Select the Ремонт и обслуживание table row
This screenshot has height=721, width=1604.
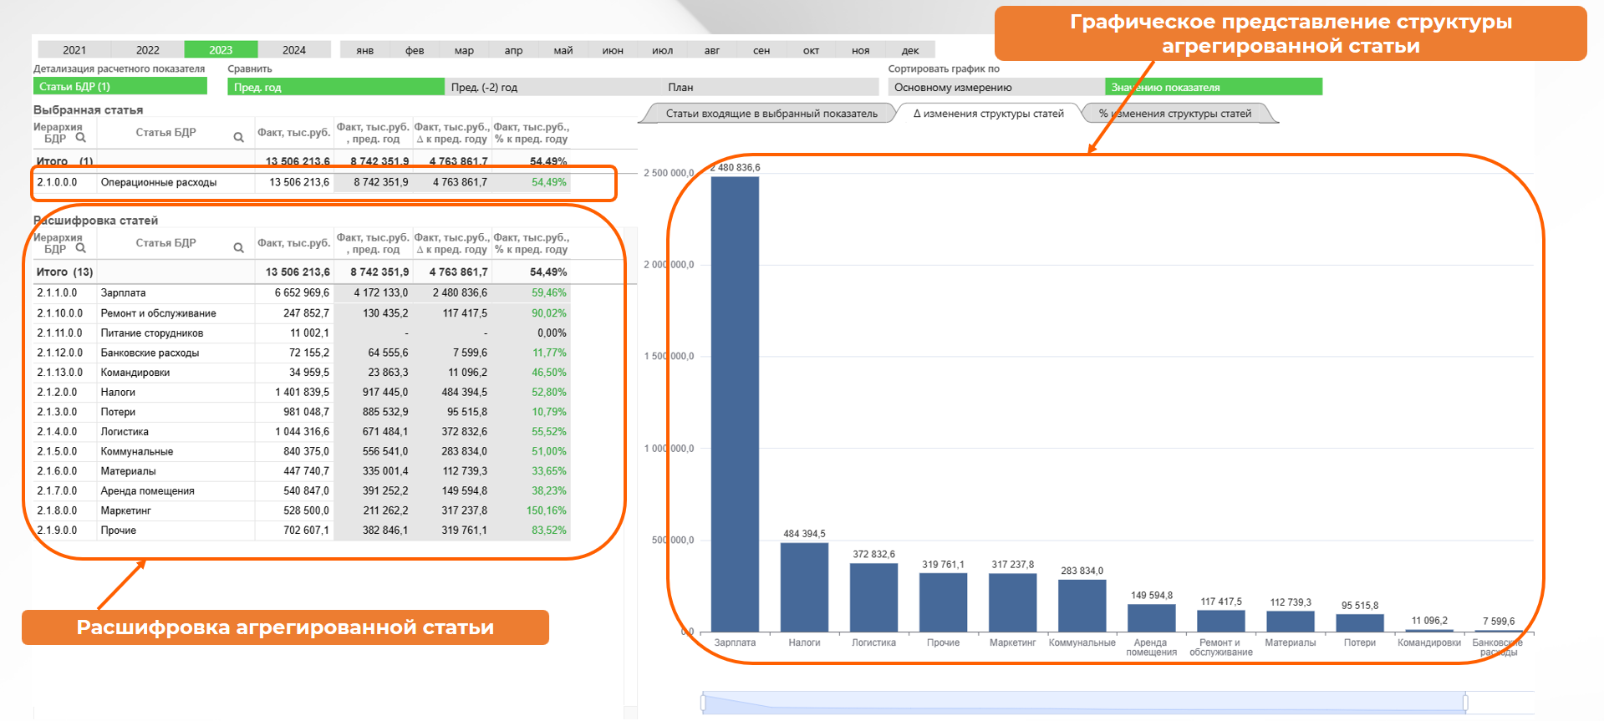coord(302,313)
